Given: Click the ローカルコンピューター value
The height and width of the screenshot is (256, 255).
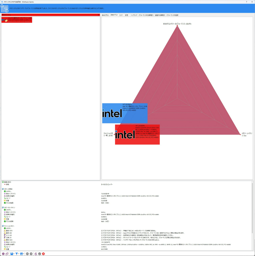Looking at the screenshot, I should (107, 184).
